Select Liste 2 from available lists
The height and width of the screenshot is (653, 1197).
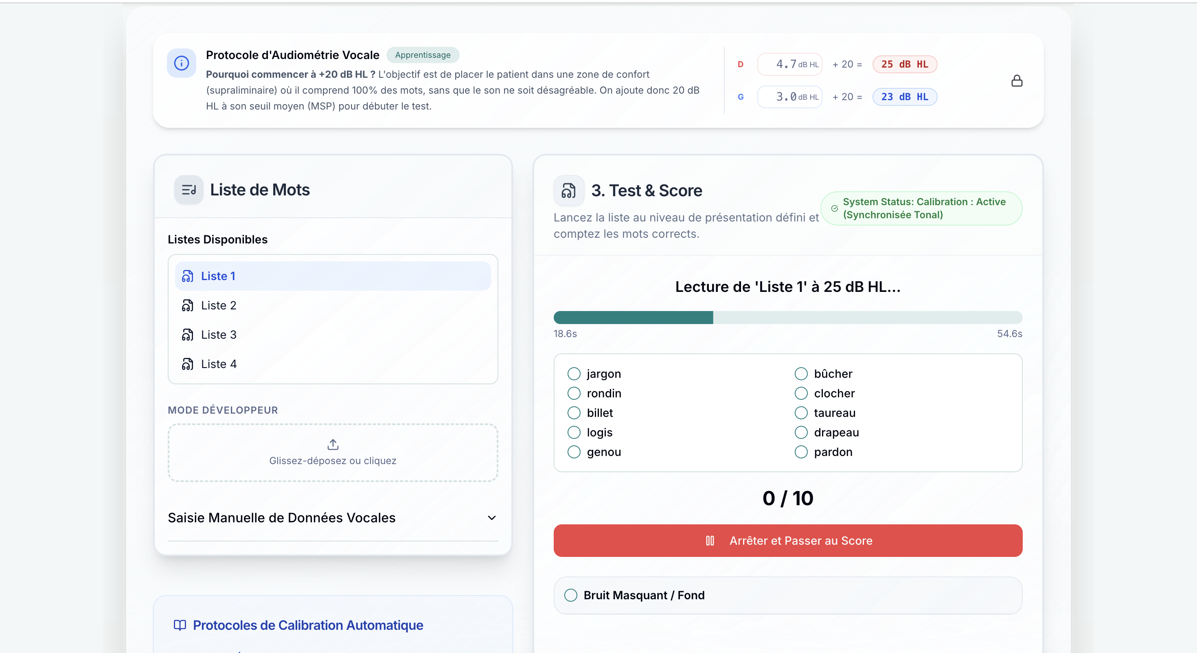pyautogui.click(x=218, y=305)
